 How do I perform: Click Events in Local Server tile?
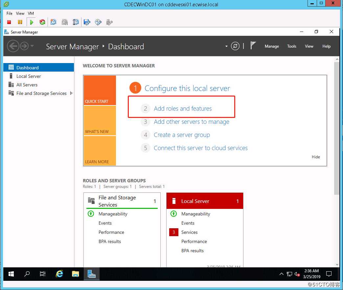point(188,223)
